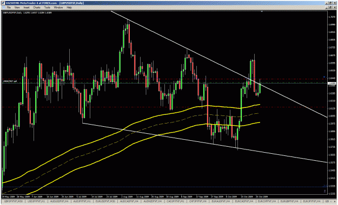The height and width of the screenshot is (205, 338).
Task: Click the MetaTrader app icon in title bar
Action: tap(3, 3)
